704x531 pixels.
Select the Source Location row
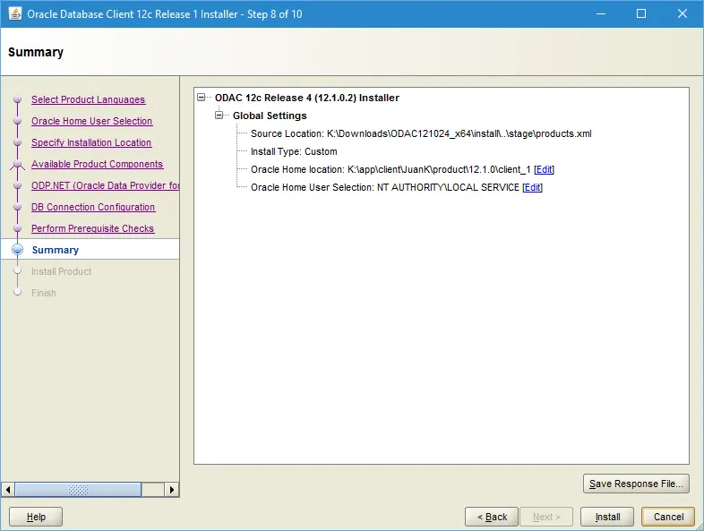421,133
